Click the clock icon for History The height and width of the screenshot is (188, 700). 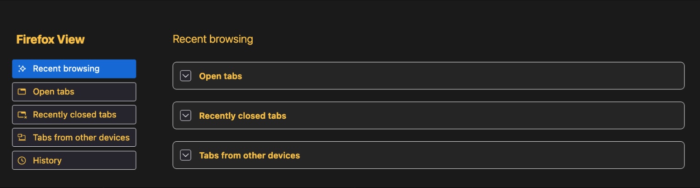[22, 160]
